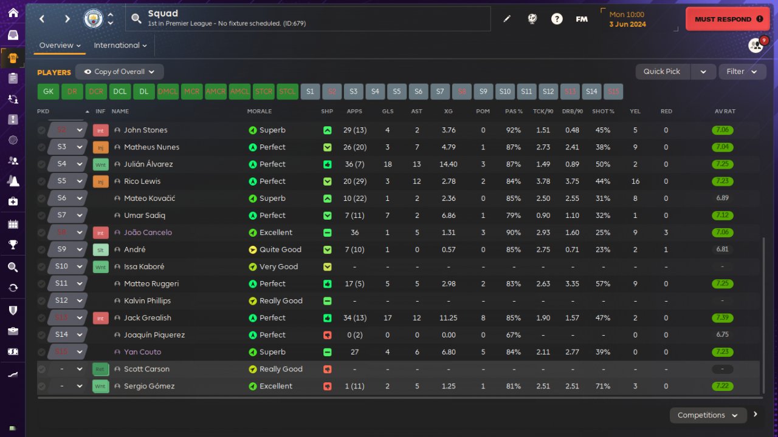Open the S6 position dropdown for Mateo Kovačić
778x437 pixels.
pos(67,198)
